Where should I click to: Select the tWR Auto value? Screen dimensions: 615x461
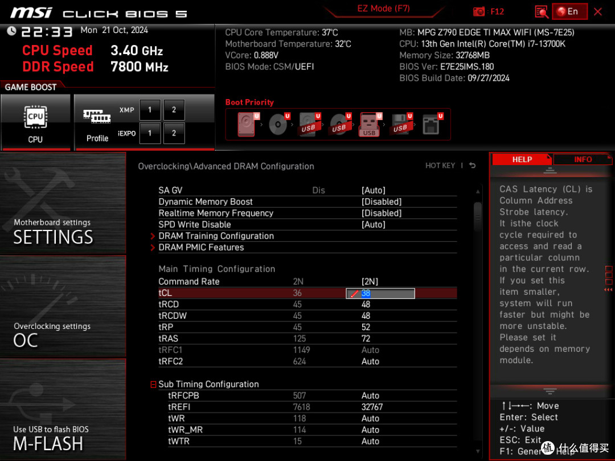coord(370,418)
